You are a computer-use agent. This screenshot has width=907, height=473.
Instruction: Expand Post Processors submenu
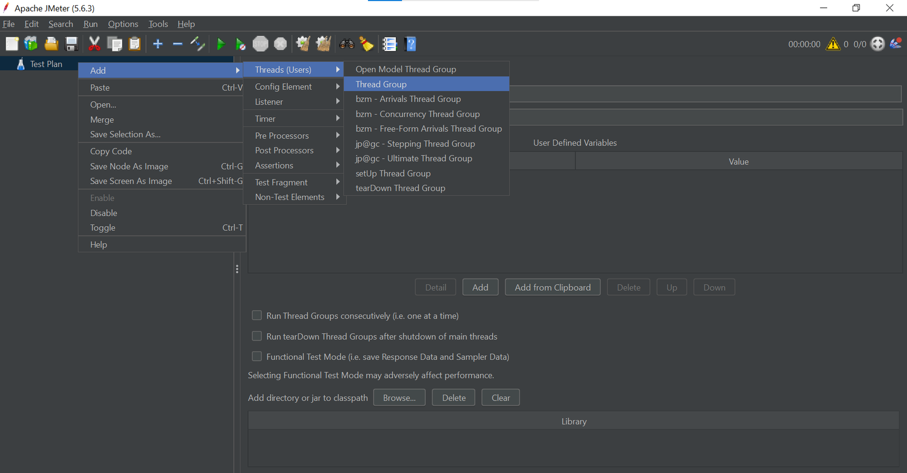[x=294, y=150]
